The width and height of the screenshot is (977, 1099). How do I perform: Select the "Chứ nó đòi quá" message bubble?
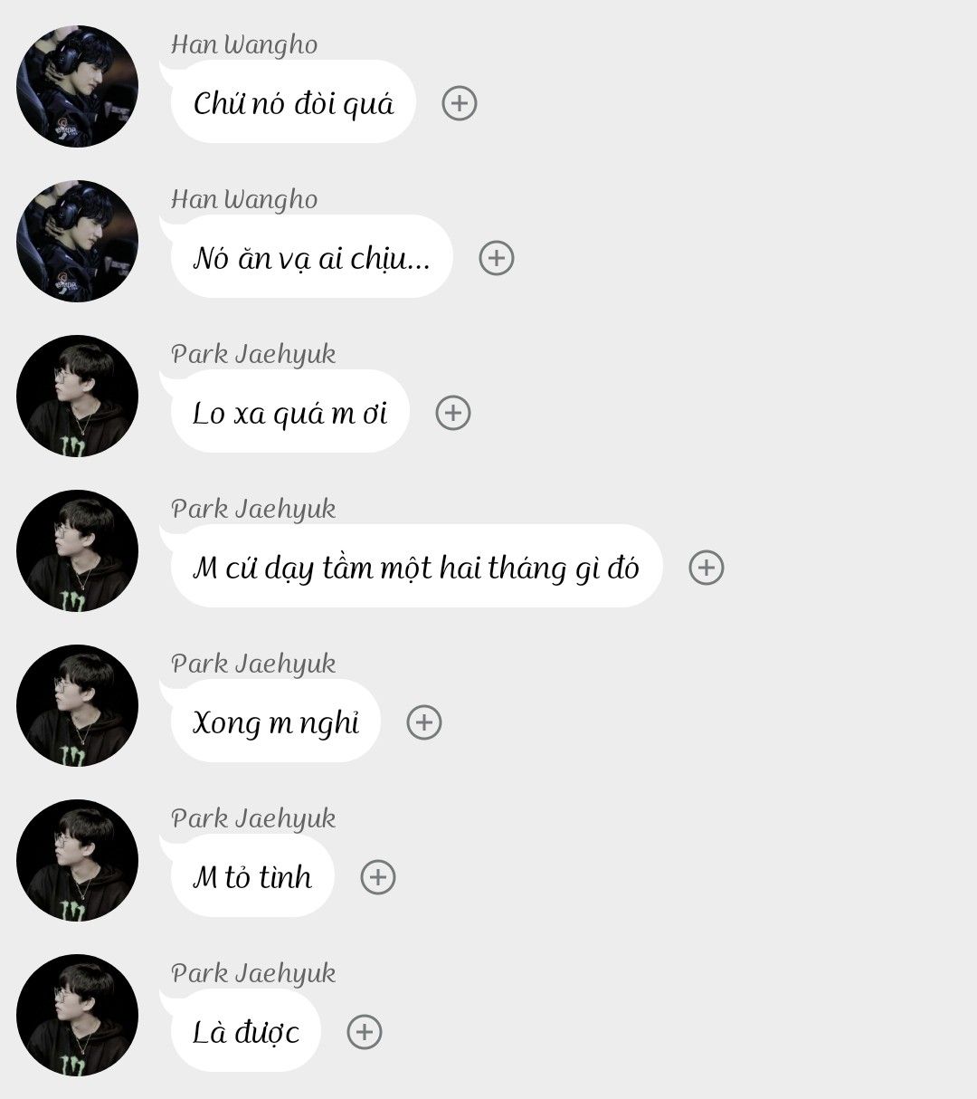[x=293, y=103]
